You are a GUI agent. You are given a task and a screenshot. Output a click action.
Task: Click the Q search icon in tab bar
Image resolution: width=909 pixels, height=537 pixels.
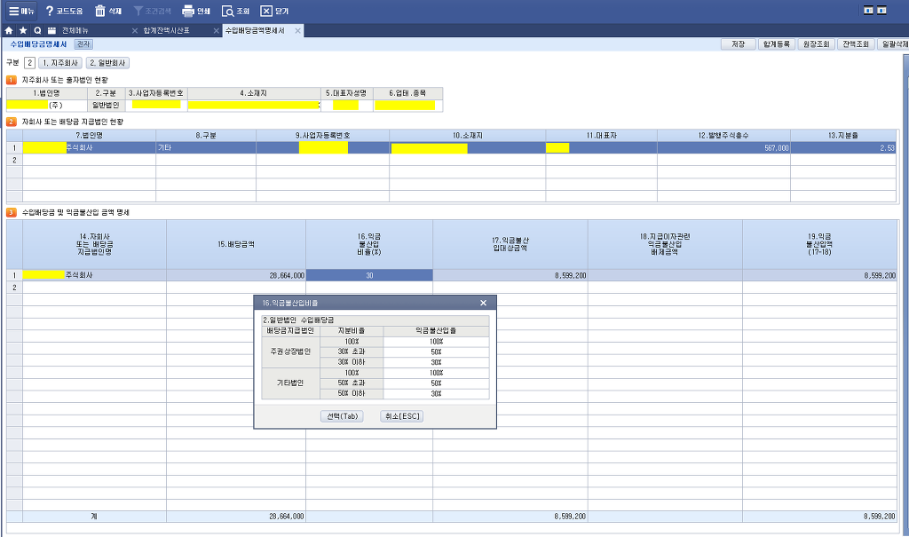(x=37, y=30)
